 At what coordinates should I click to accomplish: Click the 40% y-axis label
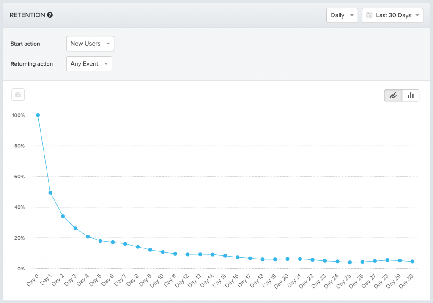click(x=19, y=207)
